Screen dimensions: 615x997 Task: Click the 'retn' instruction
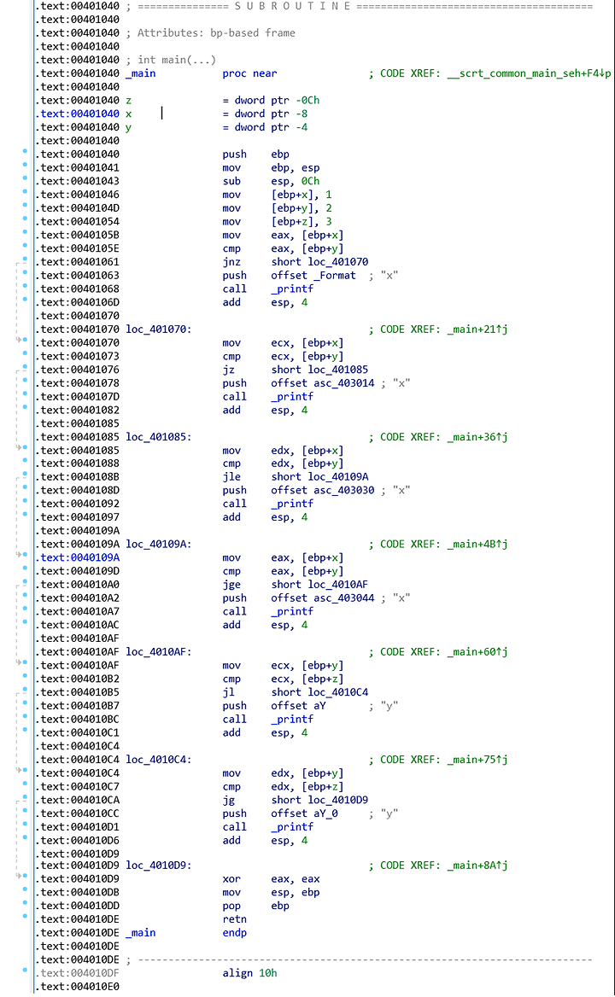click(x=234, y=919)
